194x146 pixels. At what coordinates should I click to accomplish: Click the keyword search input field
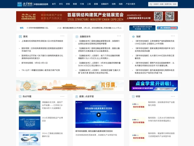coord(165,4)
